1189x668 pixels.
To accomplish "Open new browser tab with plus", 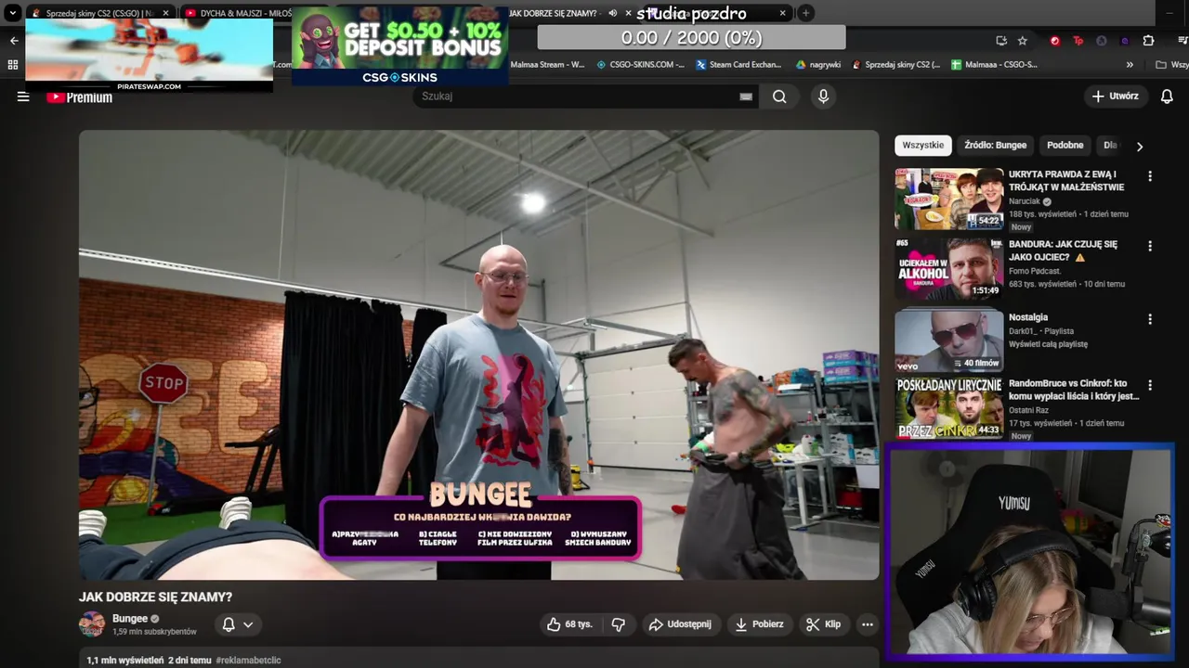I will point(805,13).
